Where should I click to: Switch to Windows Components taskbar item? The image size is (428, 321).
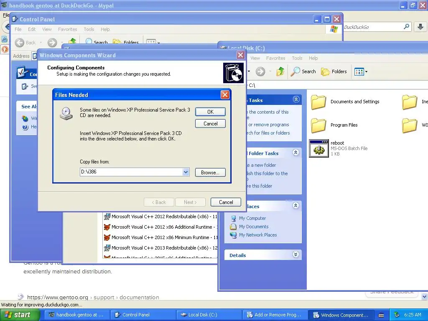click(340, 315)
